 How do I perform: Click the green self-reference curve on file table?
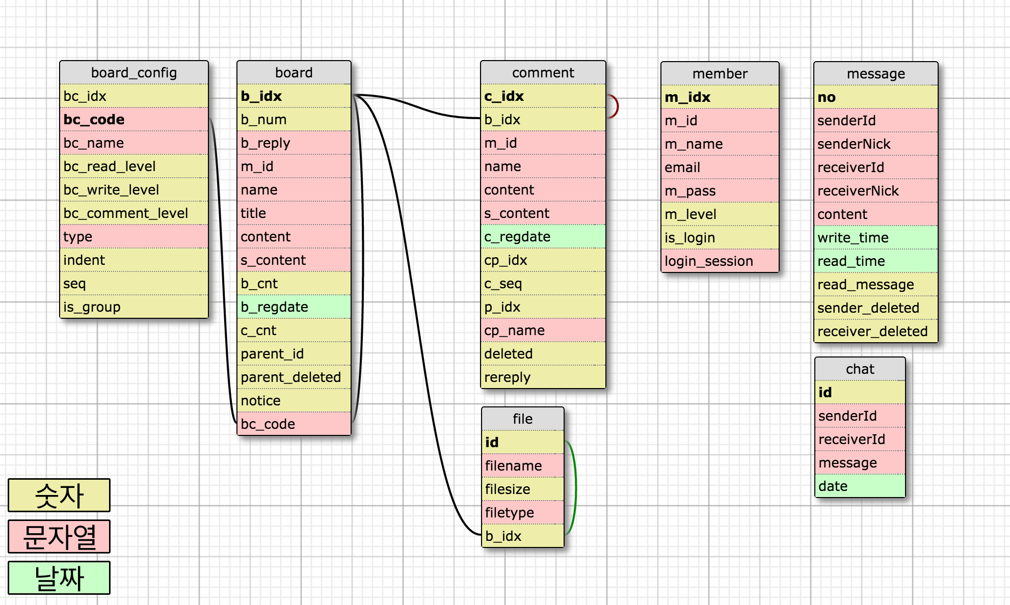click(x=575, y=488)
